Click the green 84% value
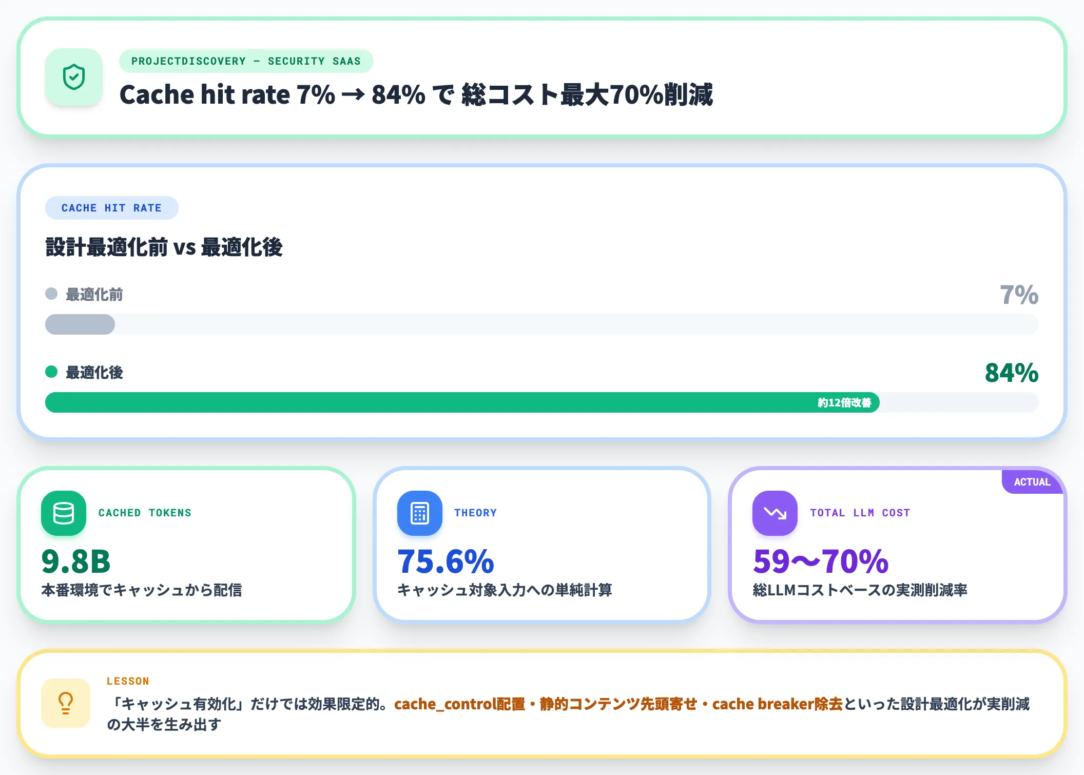The width and height of the screenshot is (1084, 775). coord(1012,373)
